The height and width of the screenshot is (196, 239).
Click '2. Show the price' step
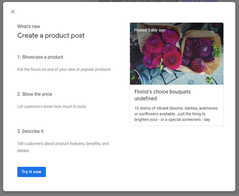(x=34, y=94)
